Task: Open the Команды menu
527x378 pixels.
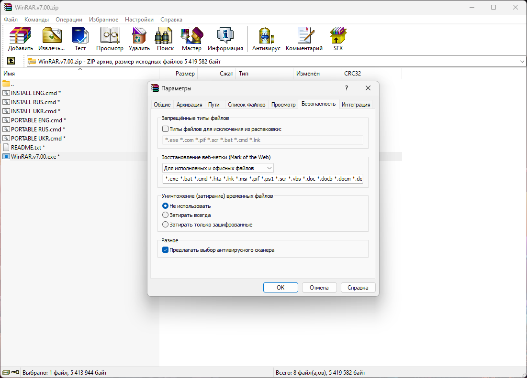Action: [x=36, y=20]
